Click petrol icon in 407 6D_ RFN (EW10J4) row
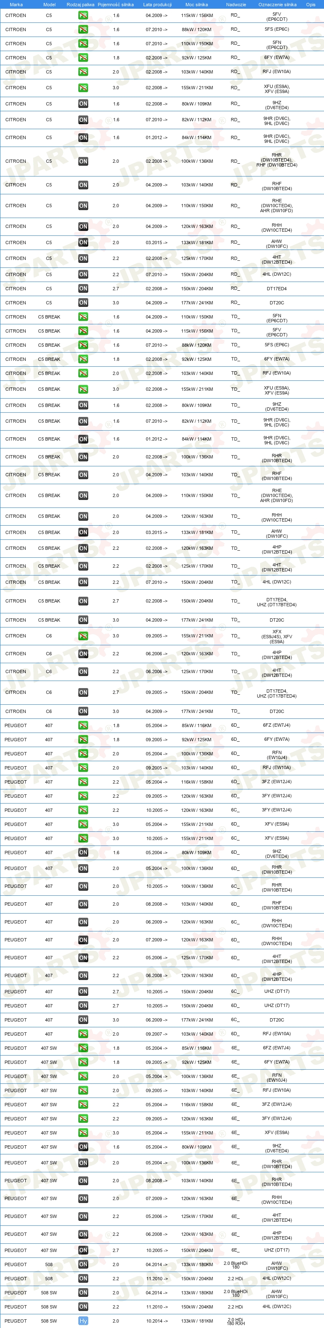This screenshot has height=1328, width=324. (x=83, y=754)
